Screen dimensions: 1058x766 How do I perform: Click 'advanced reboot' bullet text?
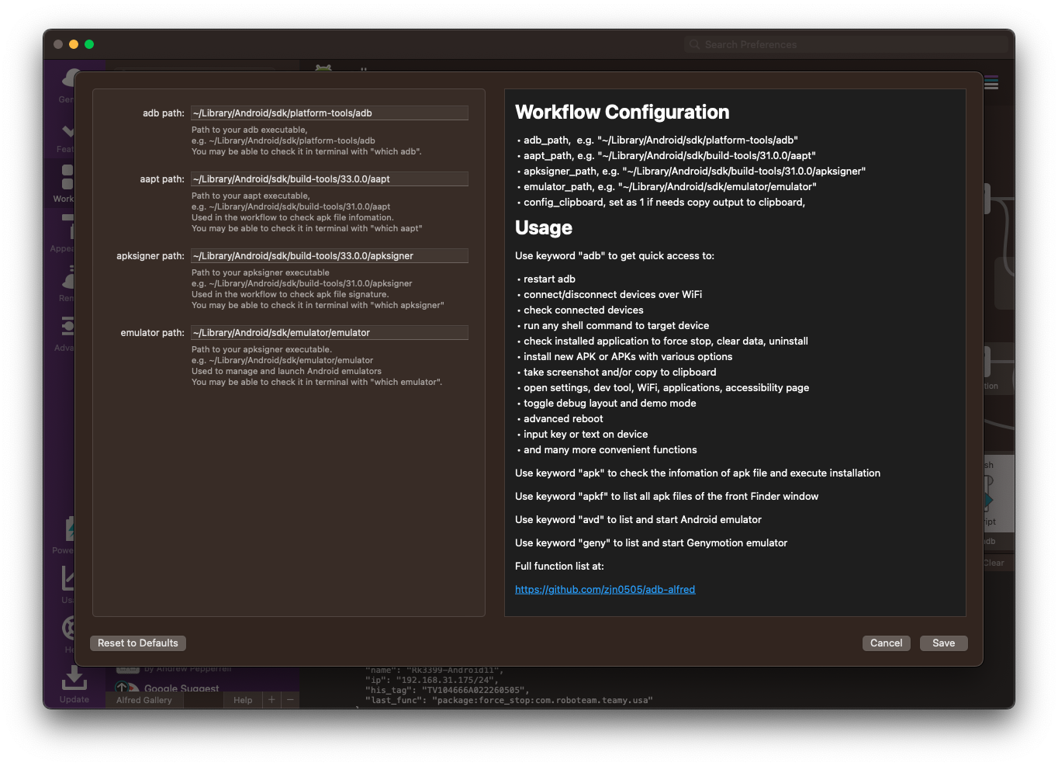click(x=563, y=419)
